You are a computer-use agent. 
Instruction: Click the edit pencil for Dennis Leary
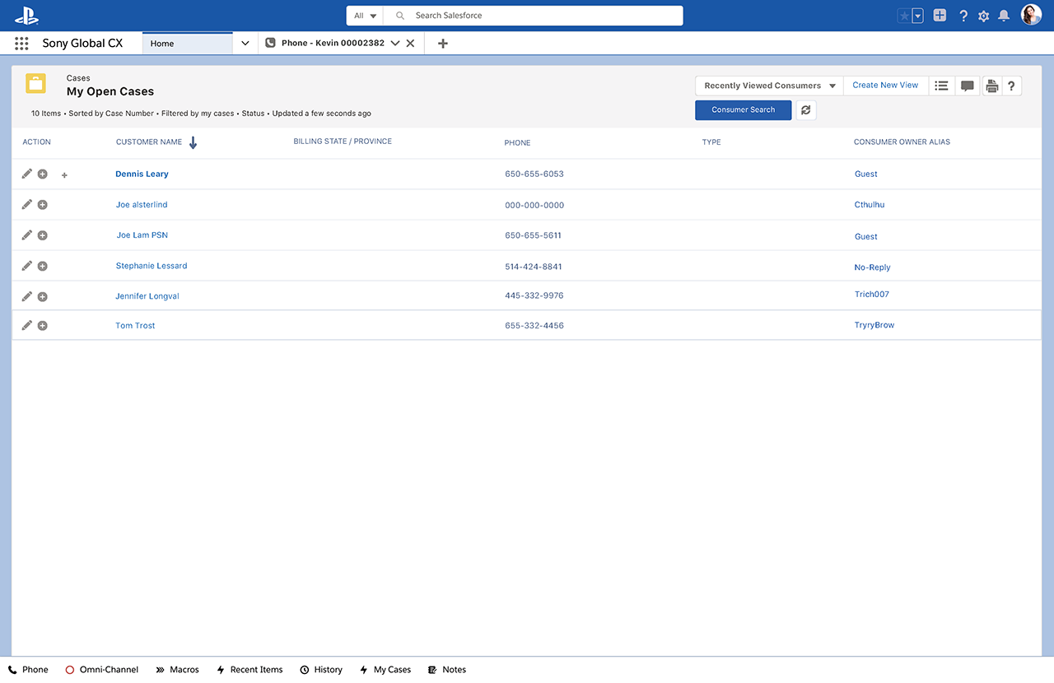pos(27,174)
